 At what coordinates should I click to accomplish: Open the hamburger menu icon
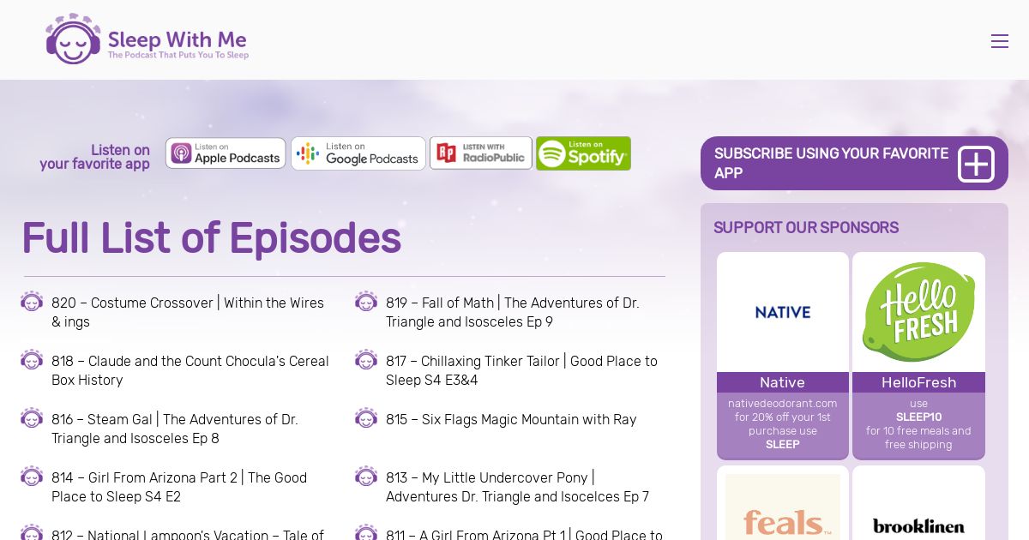coord(999,41)
